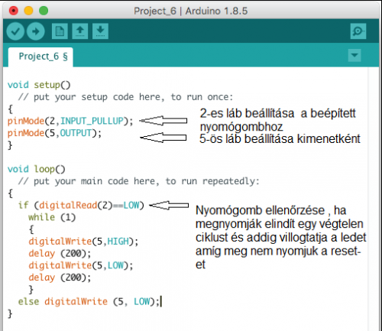Save sketch with the down-arrow icon

click(100, 31)
